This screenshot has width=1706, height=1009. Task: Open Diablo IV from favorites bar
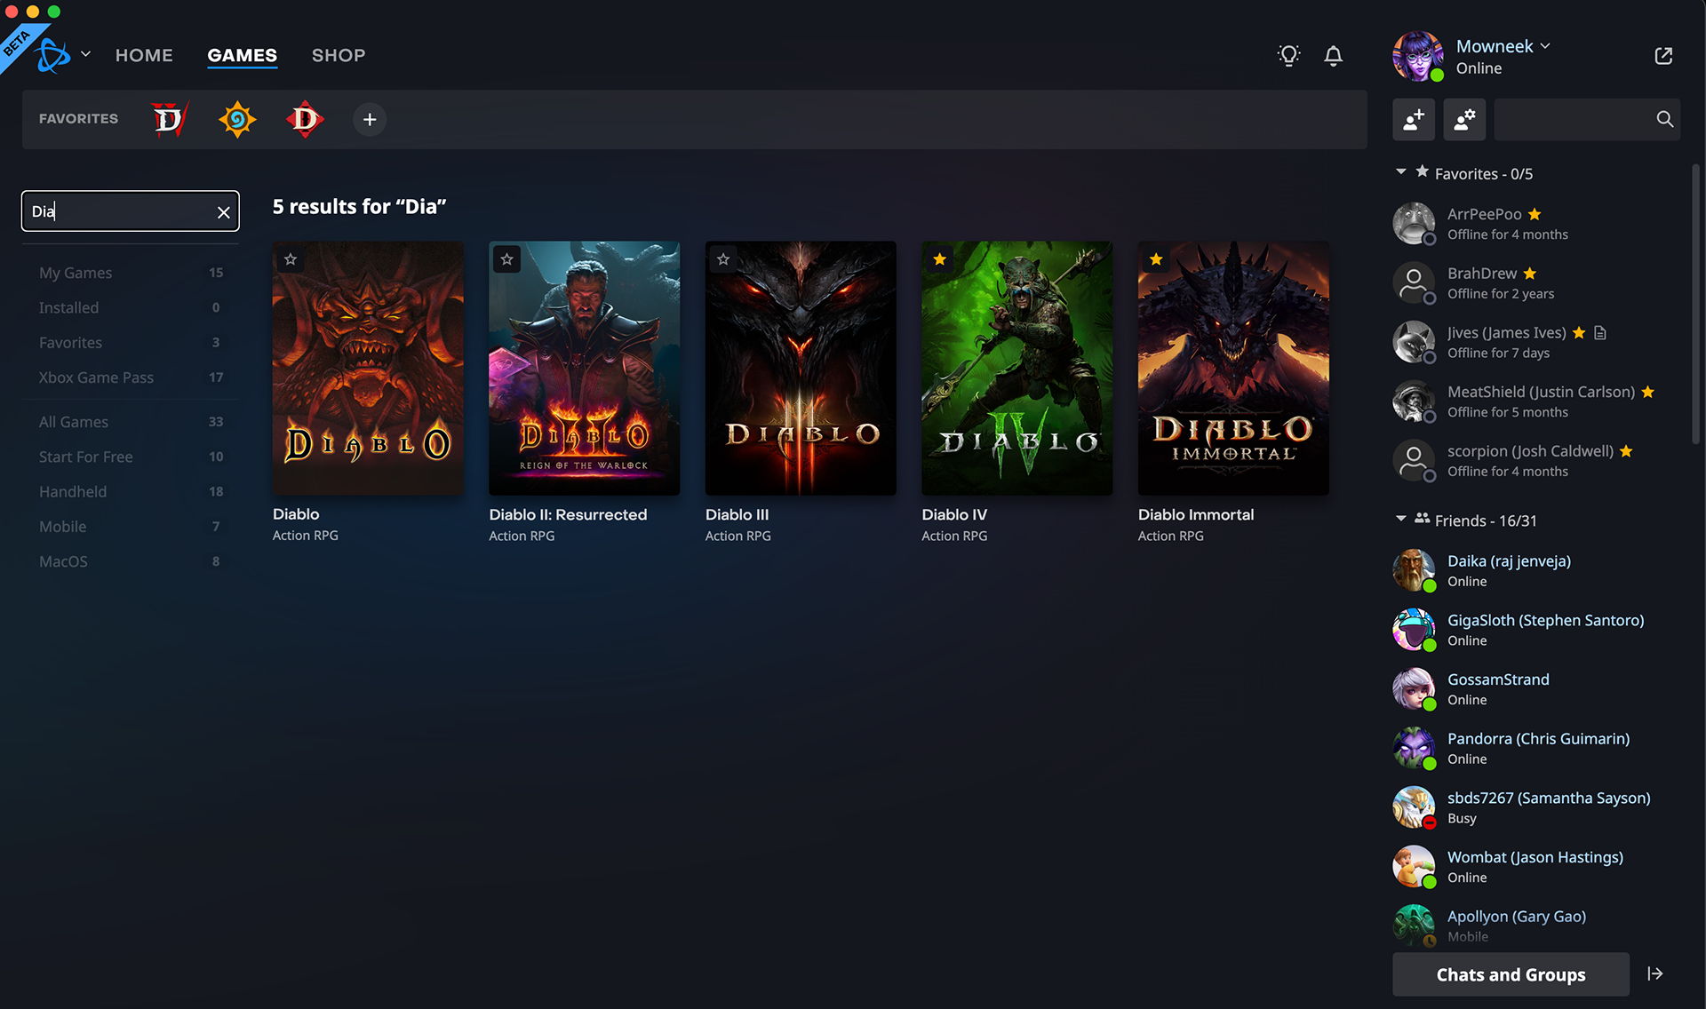(169, 119)
